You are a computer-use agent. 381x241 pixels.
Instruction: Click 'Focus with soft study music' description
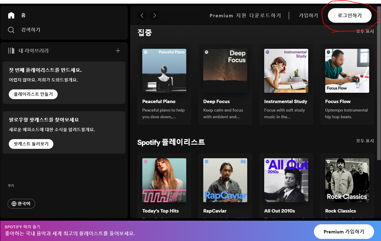[285, 113]
